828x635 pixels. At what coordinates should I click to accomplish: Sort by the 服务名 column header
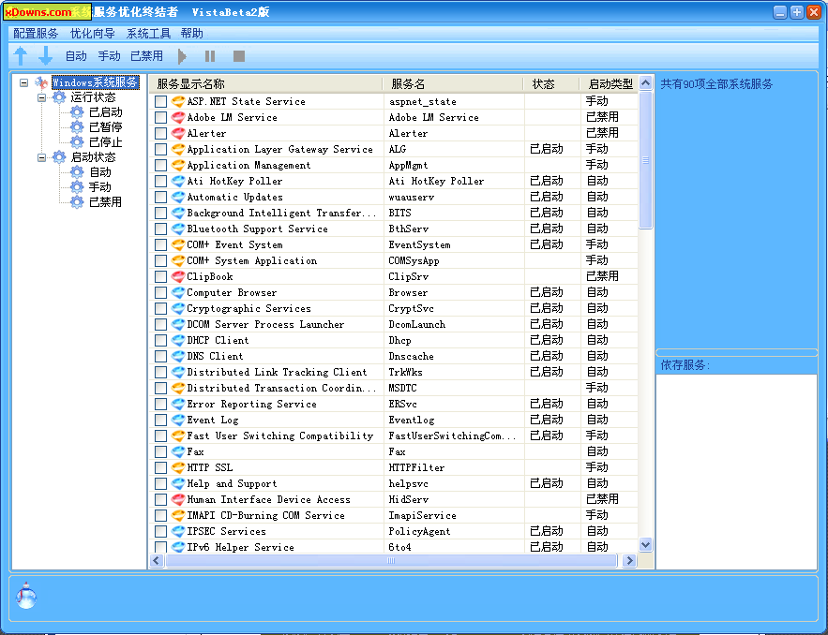pos(454,84)
